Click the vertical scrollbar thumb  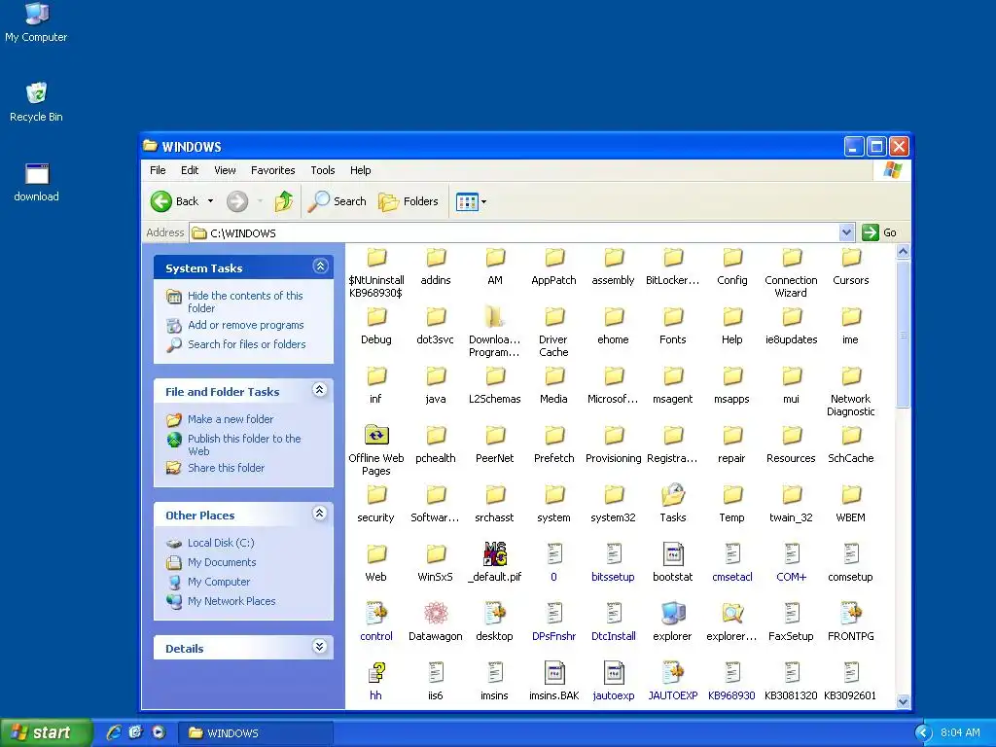coord(904,335)
